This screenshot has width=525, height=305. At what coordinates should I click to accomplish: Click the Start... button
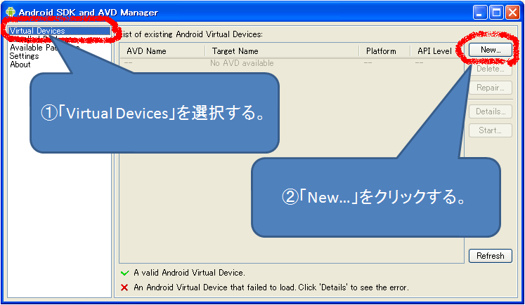[490, 130]
